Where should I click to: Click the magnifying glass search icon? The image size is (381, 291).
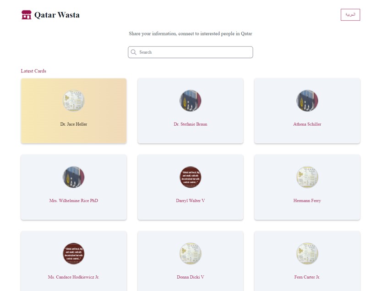pyautogui.click(x=134, y=52)
